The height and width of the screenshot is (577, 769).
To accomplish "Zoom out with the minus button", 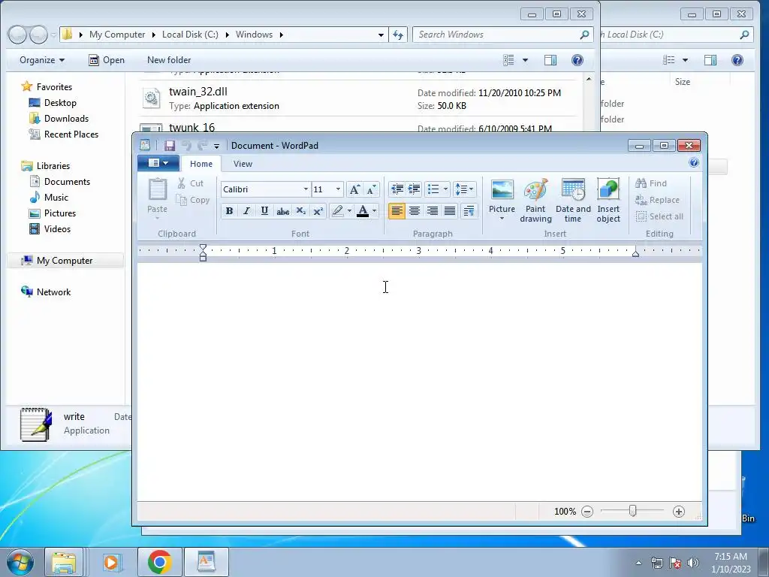I will click(587, 512).
